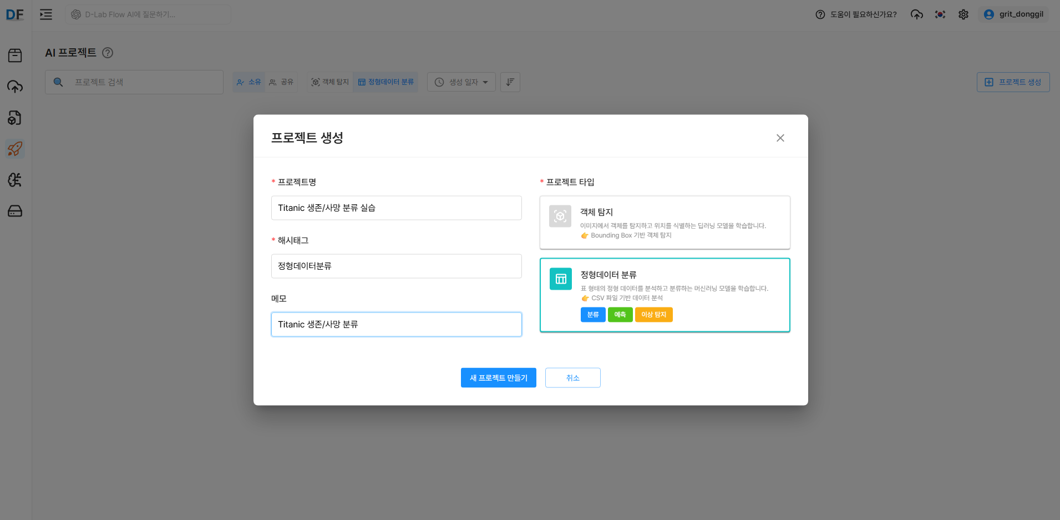The width and height of the screenshot is (1060, 520).
Task: Open the rocket AI project icon in sidebar
Action: click(15, 149)
